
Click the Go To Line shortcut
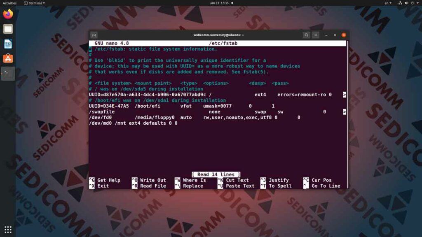321,186
